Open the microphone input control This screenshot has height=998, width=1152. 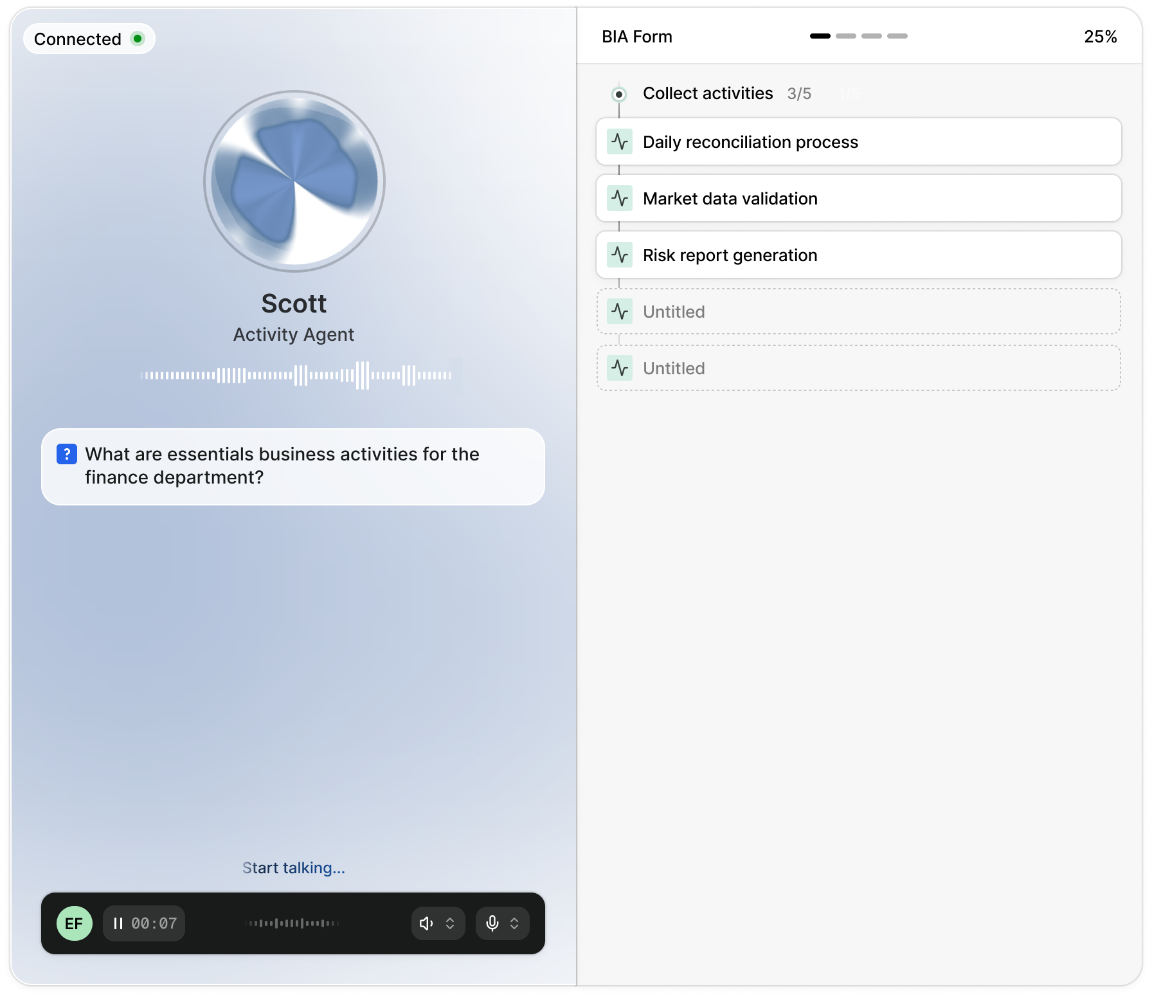pos(493,923)
